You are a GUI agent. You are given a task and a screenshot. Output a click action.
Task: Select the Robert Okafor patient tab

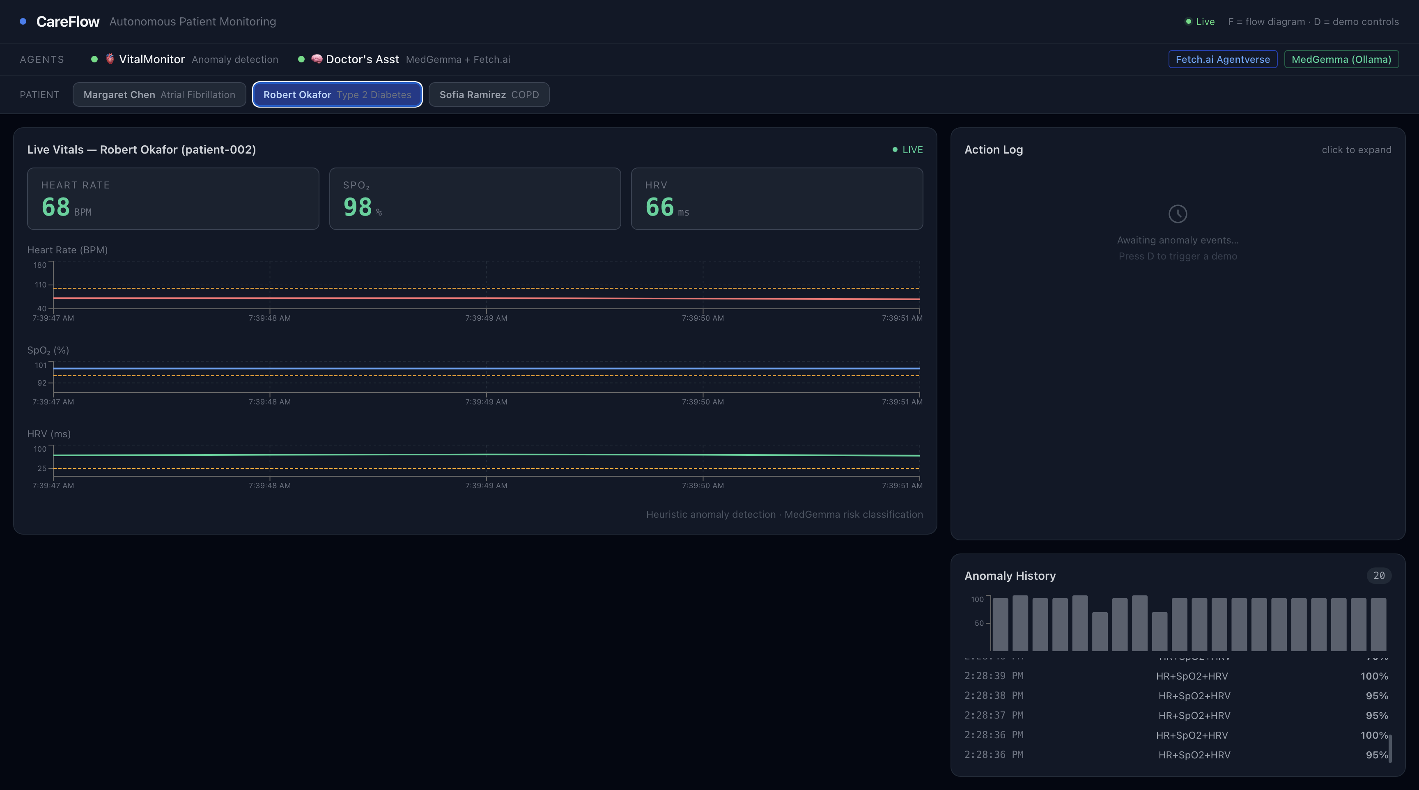click(x=337, y=95)
